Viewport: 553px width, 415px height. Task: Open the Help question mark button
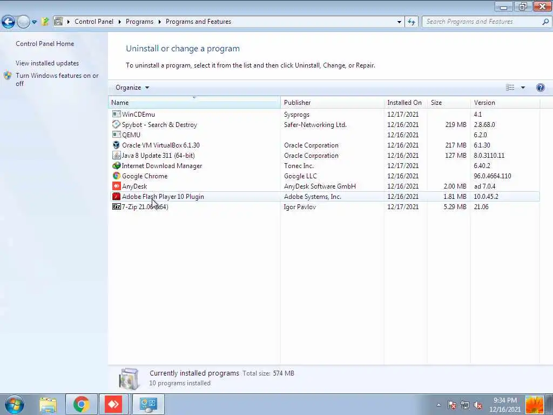pyautogui.click(x=540, y=88)
